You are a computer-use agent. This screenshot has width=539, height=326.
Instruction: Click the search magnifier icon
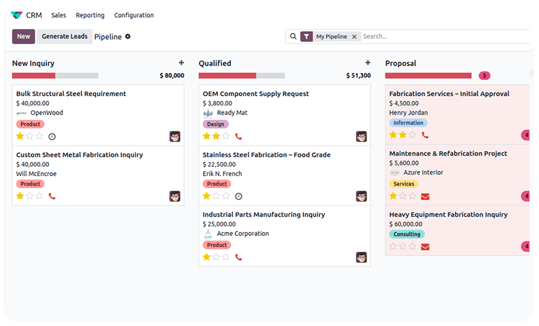(293, 36)
